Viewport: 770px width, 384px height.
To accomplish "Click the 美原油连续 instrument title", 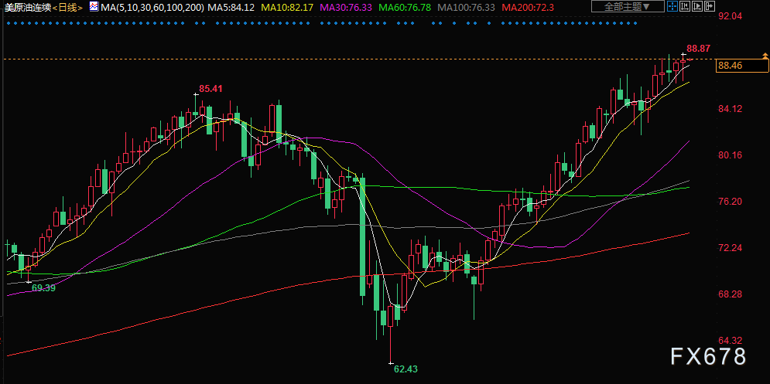I will tap(27, 8).
